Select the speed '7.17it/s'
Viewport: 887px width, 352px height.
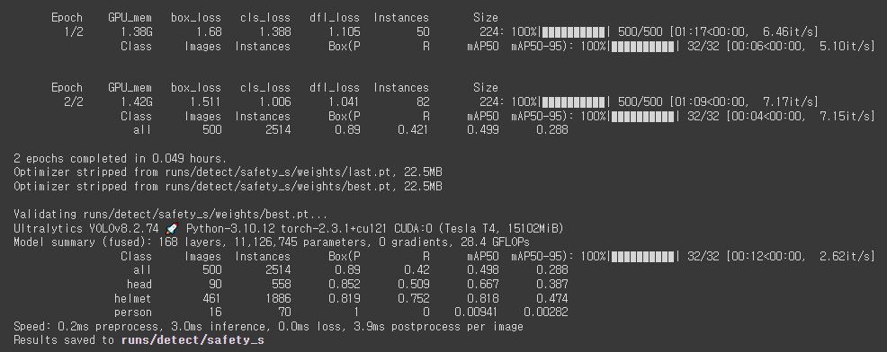pyautogui.click(x=790, y=101)
